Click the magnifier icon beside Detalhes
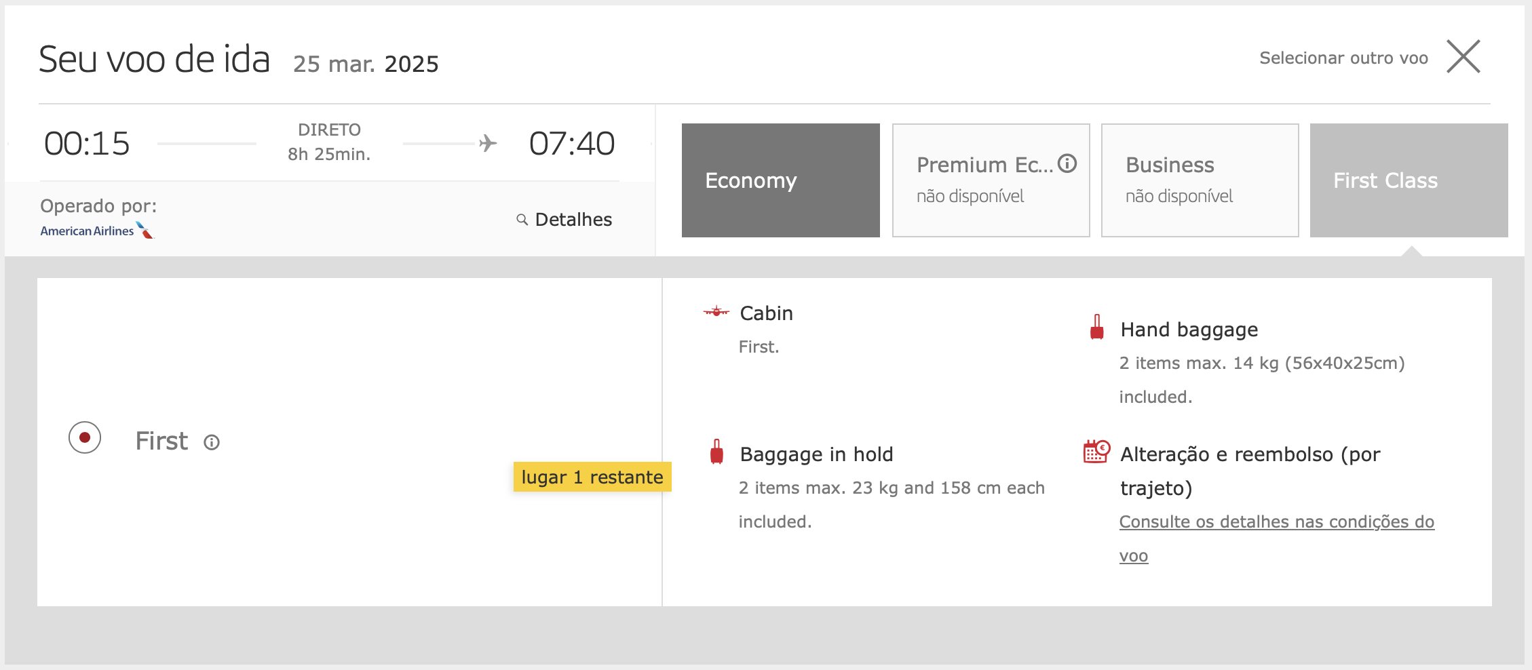 pos(522,220)
